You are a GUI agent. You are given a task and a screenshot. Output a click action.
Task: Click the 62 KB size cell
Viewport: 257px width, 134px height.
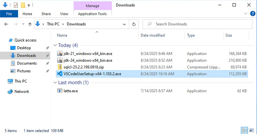(x=242, y=91)
